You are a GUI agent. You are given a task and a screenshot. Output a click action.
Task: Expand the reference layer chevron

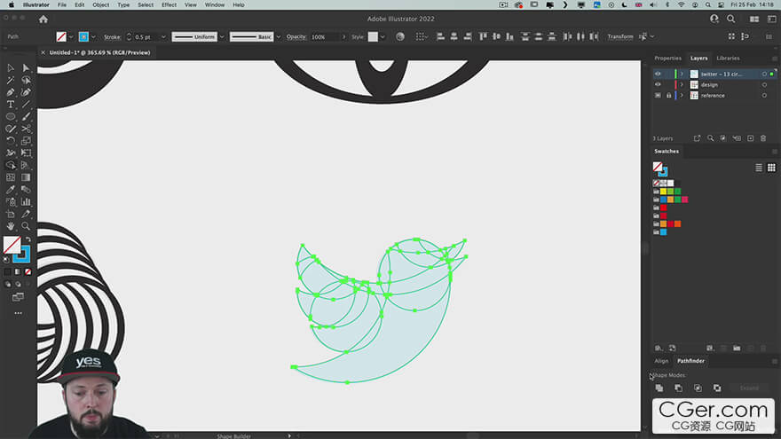pyautogui.click(x=682, y=96)
